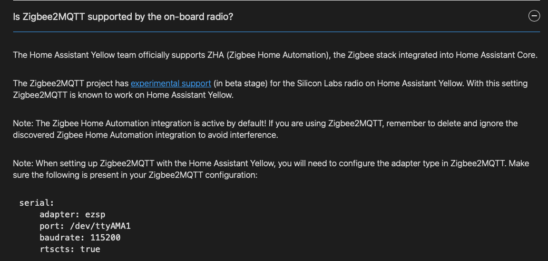Image resolution: width=548 pixels, height=261 pixels.
Task: Click the 'Home Assistant Core' text ending the first paragraph
Action: pyautogui.click(x=496, y=55)
